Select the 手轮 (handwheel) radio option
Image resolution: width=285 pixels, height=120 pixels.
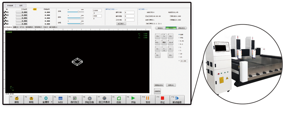[x=179, y=38]
